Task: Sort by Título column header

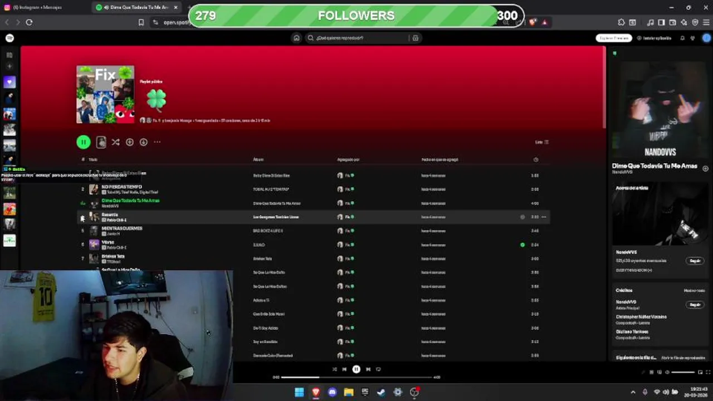Action: 93,159
